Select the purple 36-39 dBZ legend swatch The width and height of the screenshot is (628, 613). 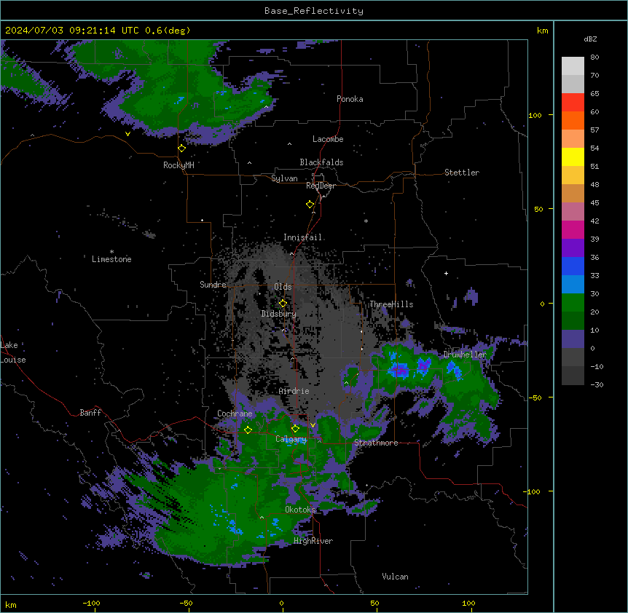(x=573, y=248)
